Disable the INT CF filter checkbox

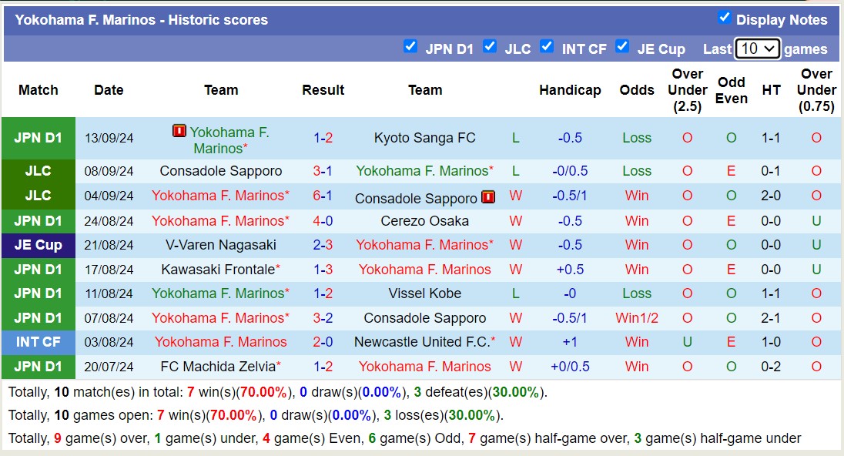click(x=547, y=47)
